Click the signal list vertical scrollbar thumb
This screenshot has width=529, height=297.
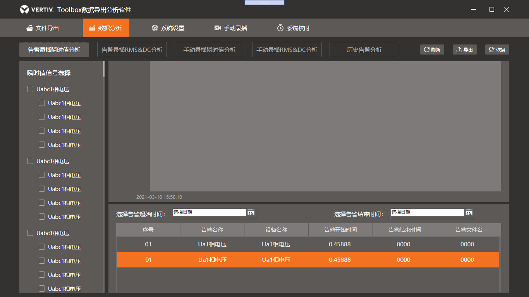103,69
